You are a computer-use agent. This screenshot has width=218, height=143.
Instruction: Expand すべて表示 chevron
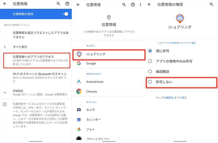[5, 47]
